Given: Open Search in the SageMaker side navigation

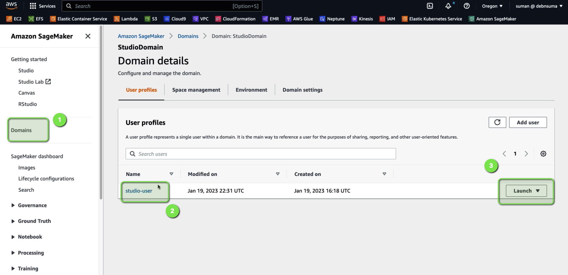Looking at the screenshot, I should click(x=26, y=190).
